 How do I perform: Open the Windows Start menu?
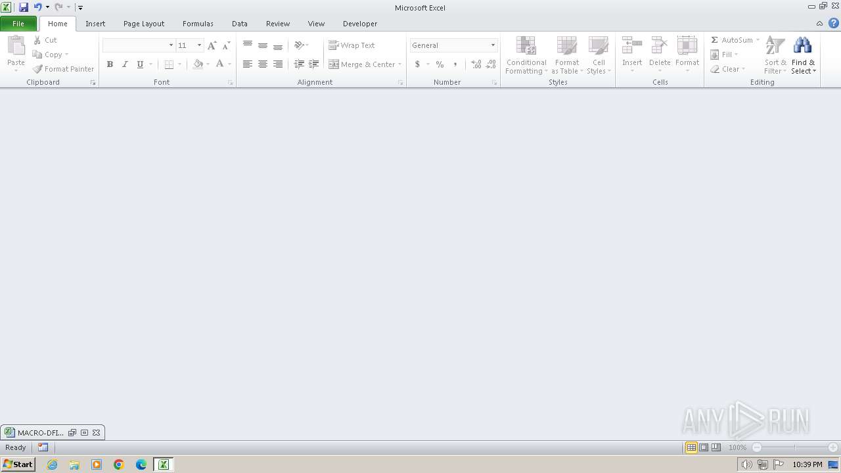[x=18, y=464]
